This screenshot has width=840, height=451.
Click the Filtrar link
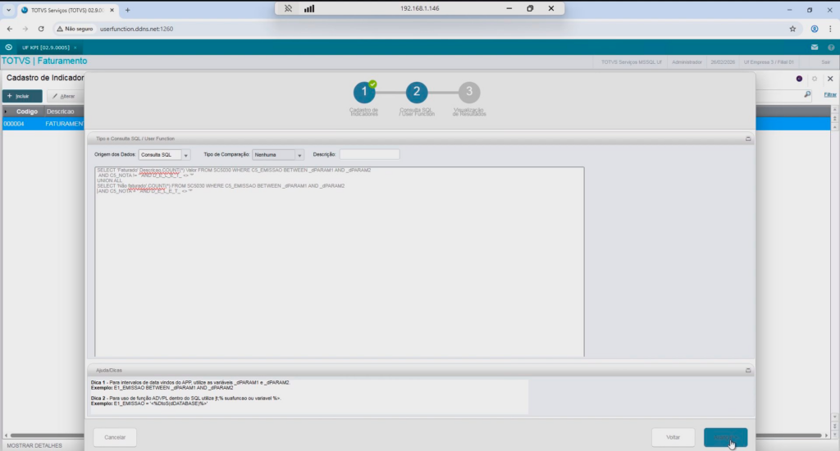click(830, 95)
